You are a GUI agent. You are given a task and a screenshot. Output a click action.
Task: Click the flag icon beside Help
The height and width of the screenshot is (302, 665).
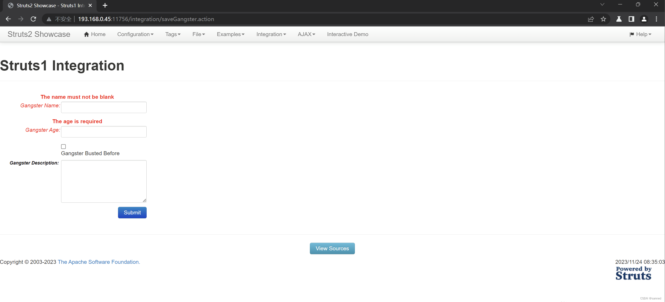point(632,34)
